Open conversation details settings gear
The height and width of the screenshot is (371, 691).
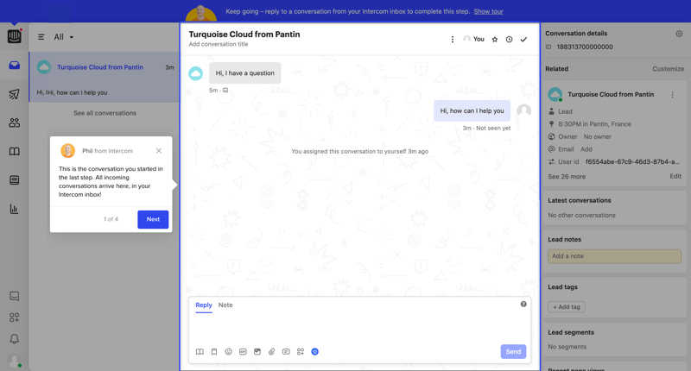[x=679, y=34]
